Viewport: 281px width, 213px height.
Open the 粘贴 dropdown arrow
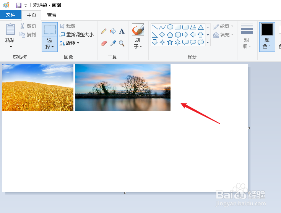click(10, 47)
